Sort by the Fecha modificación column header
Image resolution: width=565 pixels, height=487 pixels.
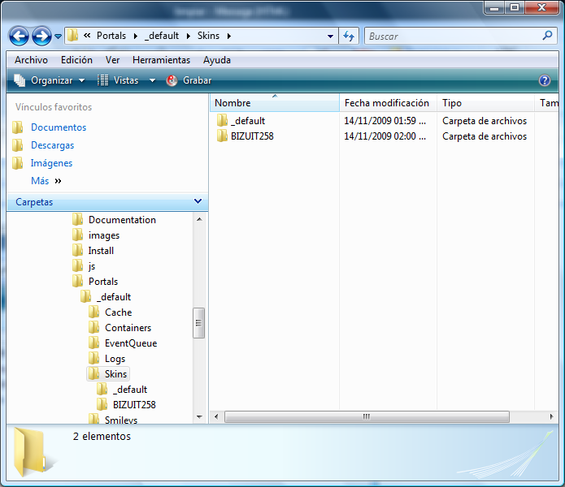[x=386, y=103]
